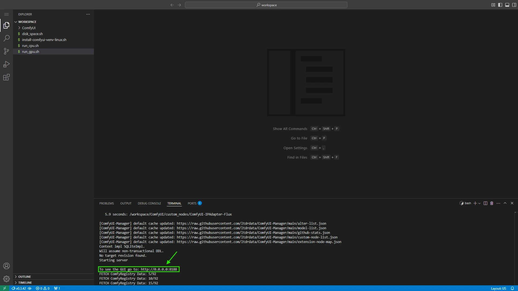Open the github-stats.json URL in terminal
The height and width of the screenshot is (291, 518).
coord(253,233)
